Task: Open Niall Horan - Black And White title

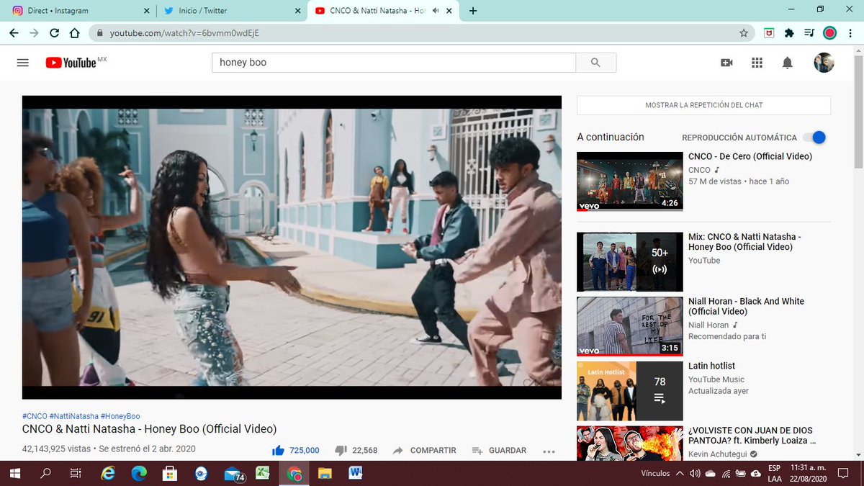Action: 746,307
